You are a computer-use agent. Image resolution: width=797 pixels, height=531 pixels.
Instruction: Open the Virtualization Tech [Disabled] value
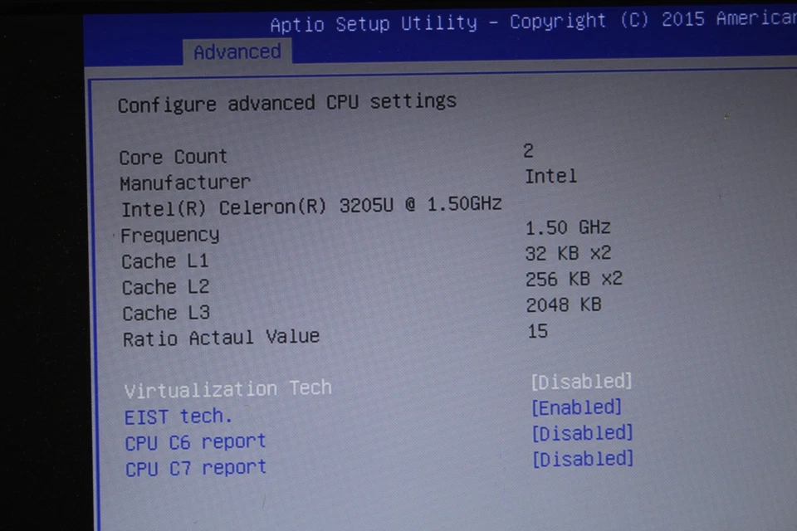pos(581,382)
